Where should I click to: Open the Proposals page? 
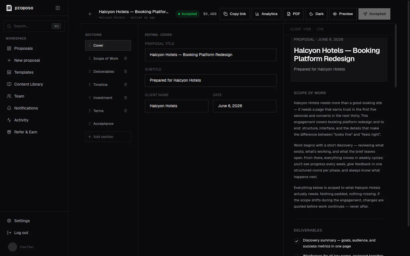34,48
